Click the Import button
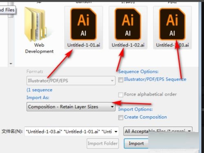The height and width of the screenshot is (153, 204). [x=136, y=144]
